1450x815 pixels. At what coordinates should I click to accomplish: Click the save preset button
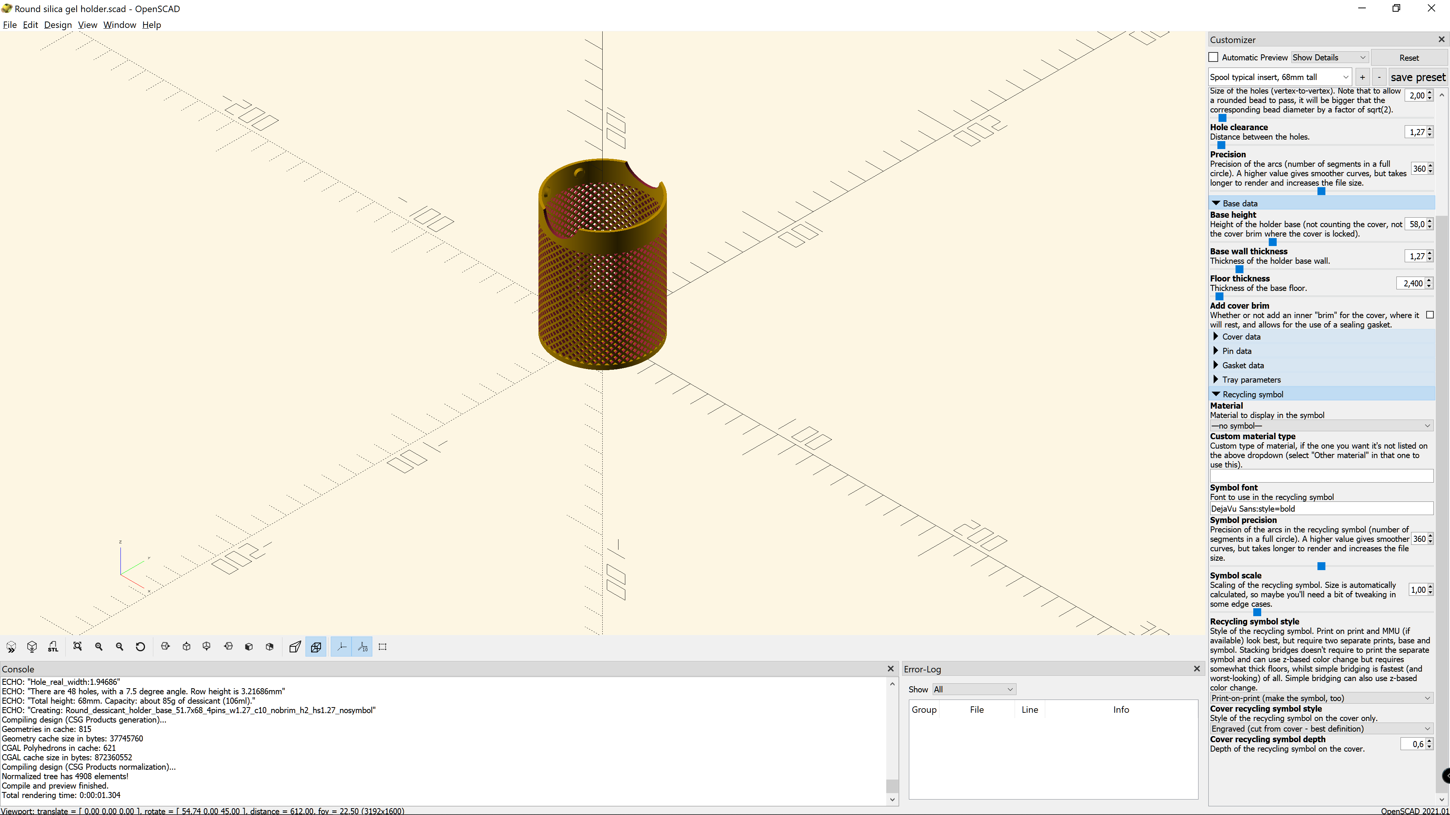tap(1418, 77)
